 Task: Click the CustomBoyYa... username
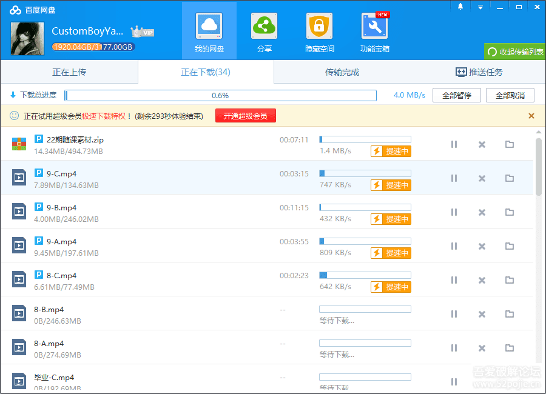87,31
